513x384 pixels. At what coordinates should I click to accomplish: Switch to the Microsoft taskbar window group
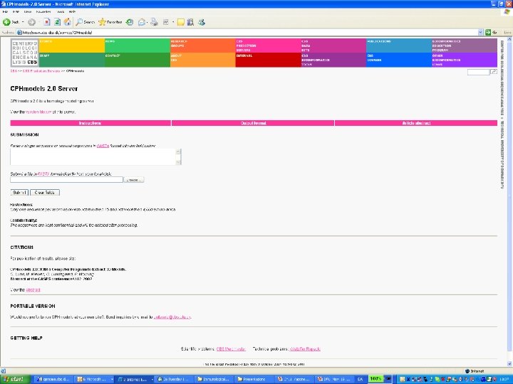pos(95,379)
